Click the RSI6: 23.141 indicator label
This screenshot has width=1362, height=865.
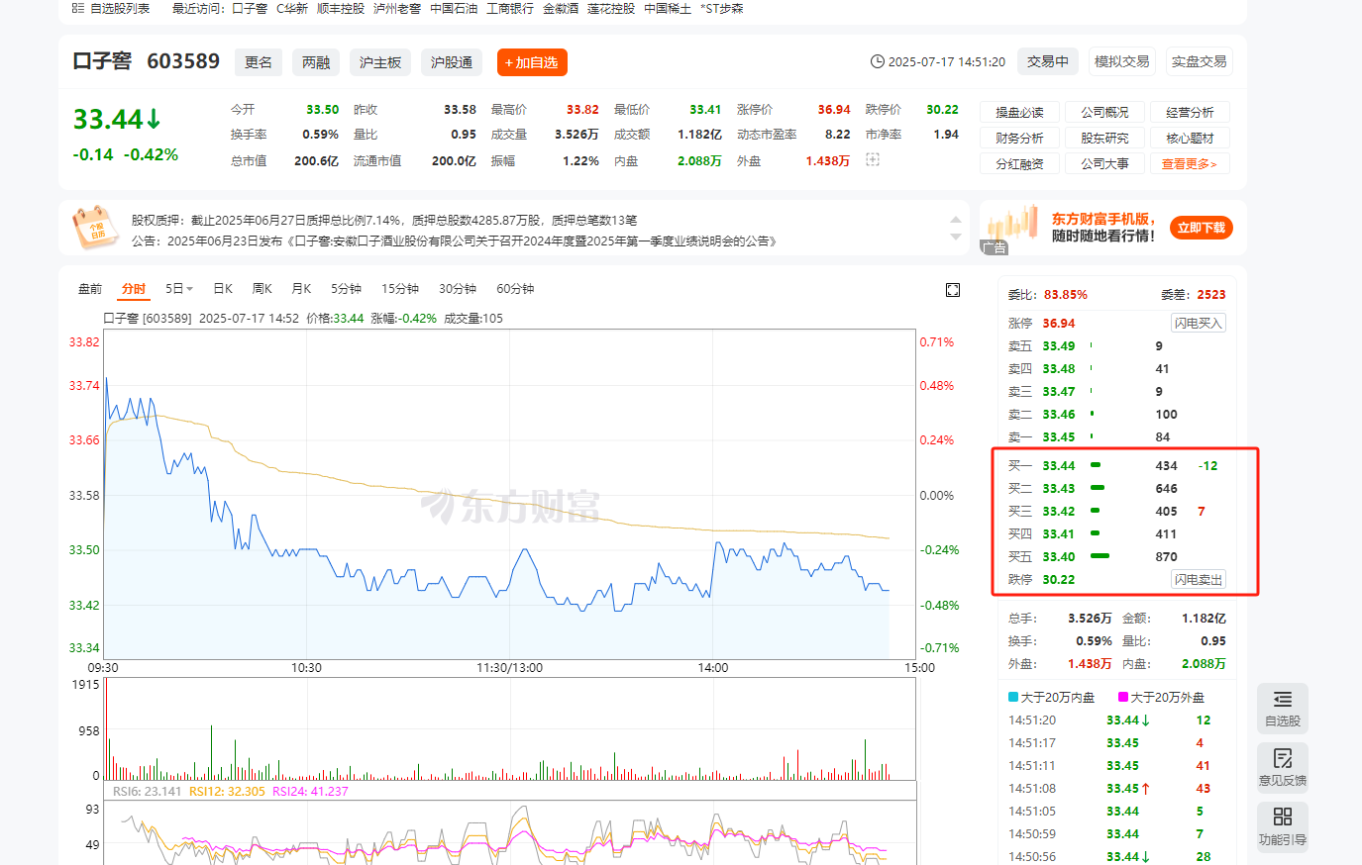click(147, 791)
